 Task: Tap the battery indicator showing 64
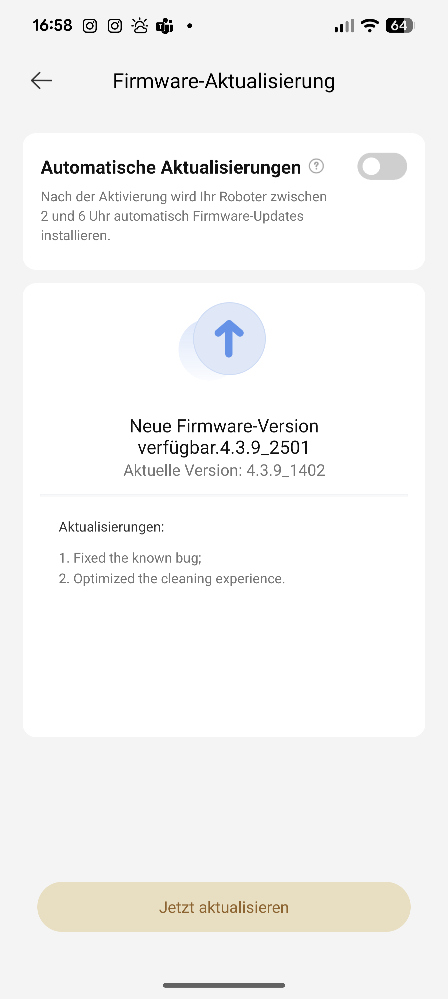point(400,26)
